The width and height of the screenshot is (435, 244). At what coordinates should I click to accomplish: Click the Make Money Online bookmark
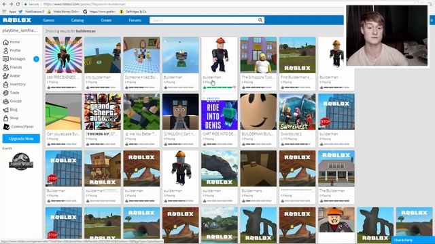coord(63,12)
